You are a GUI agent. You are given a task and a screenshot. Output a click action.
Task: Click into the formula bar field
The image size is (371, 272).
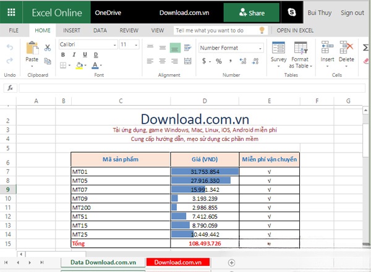(192, 88)
